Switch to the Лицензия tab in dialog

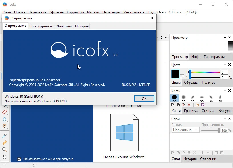click(x=64, y=26)
